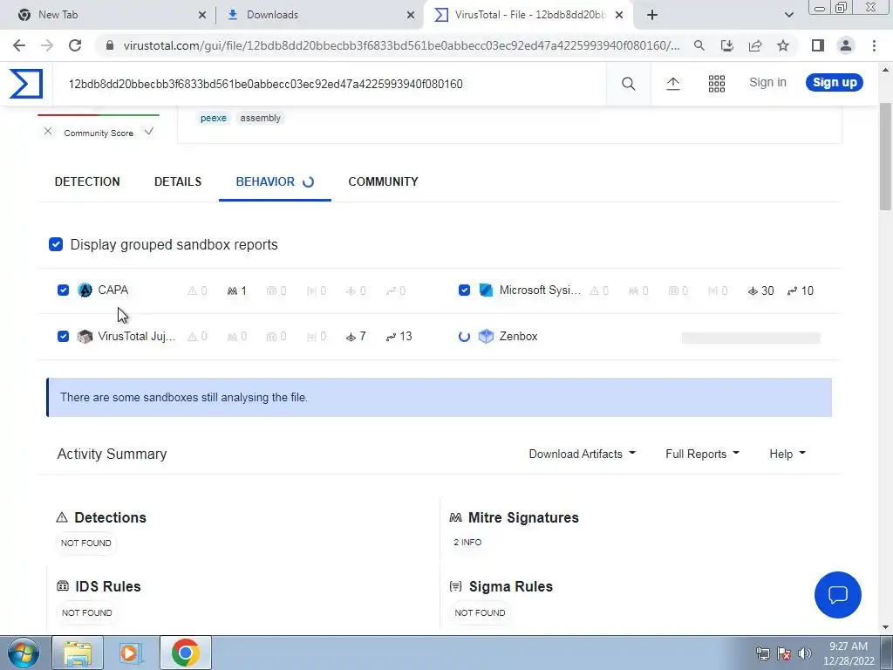Click the clock showing 9:27 AM

click(x=849, y=646)
